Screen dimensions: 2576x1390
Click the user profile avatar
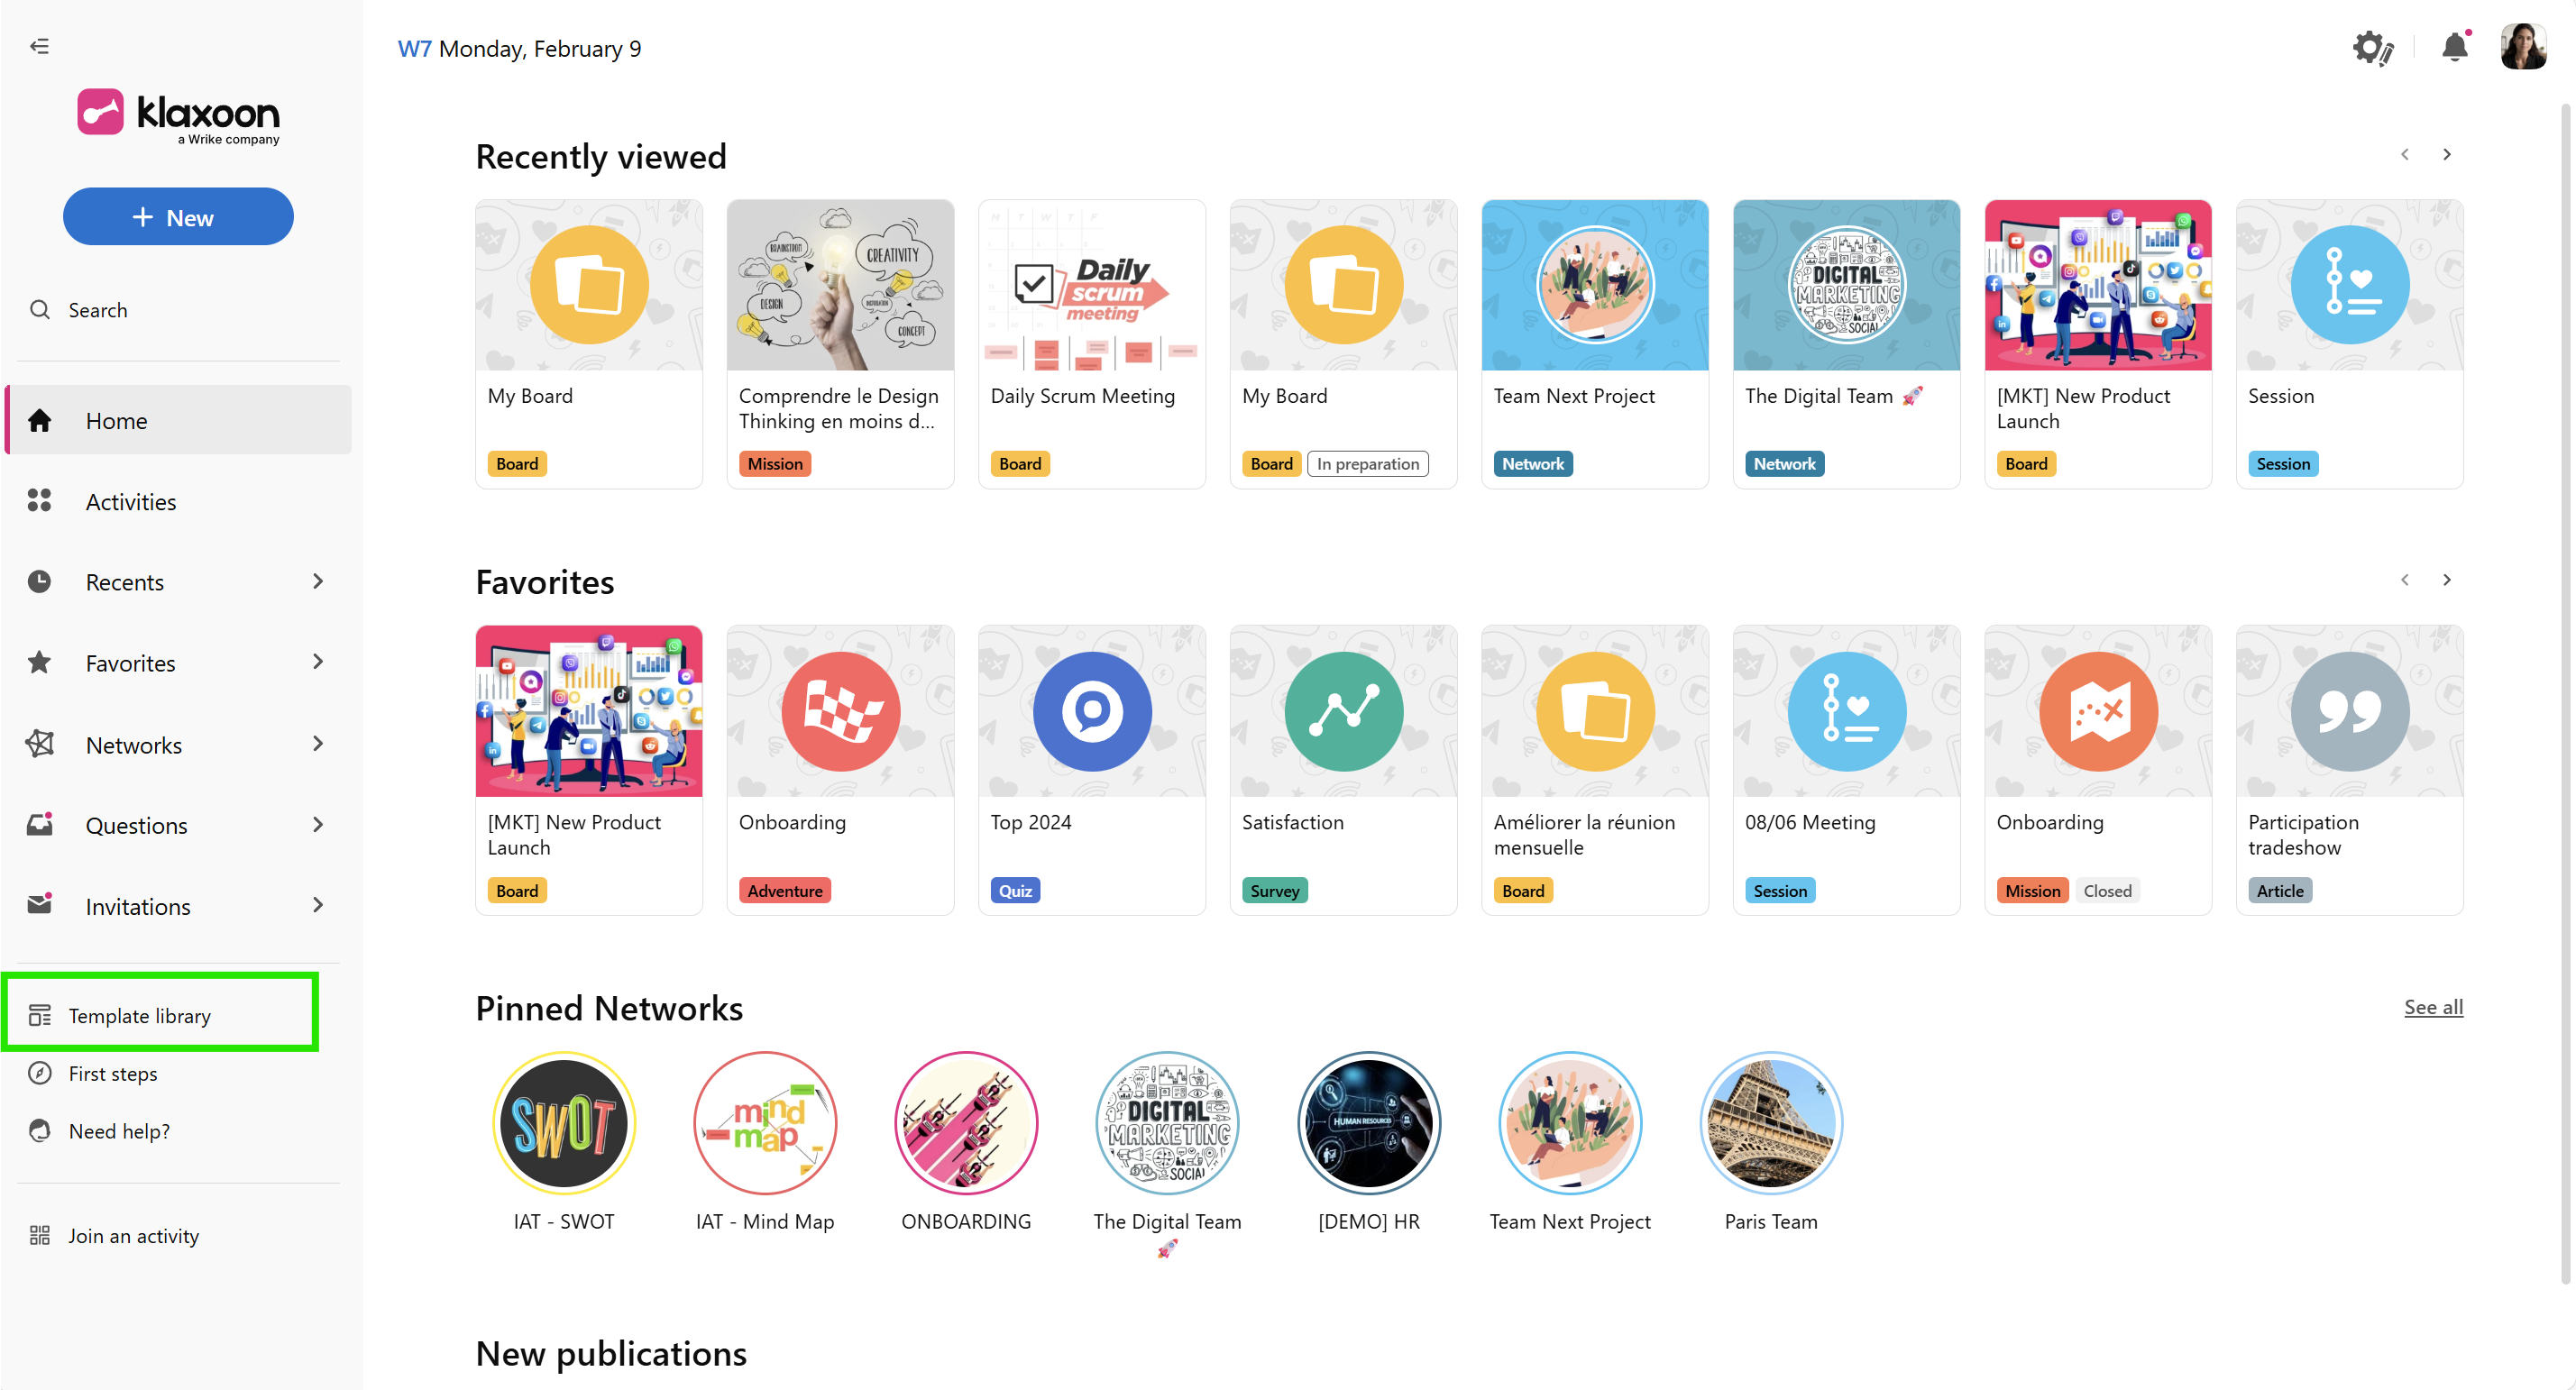(x=2522, y=47)
